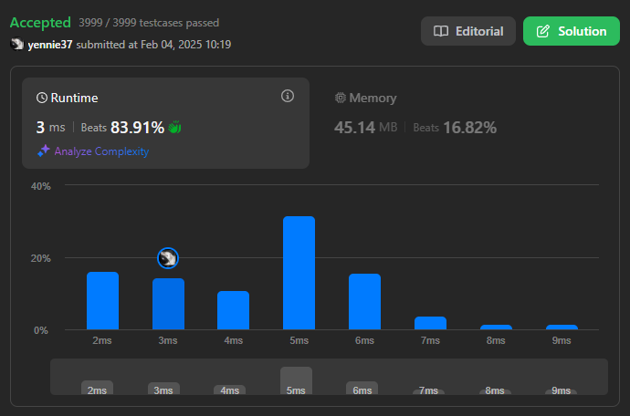Click the '3 ms' runtime value
This screenshot has width=630, height=416.
click(x=50, y=128)
